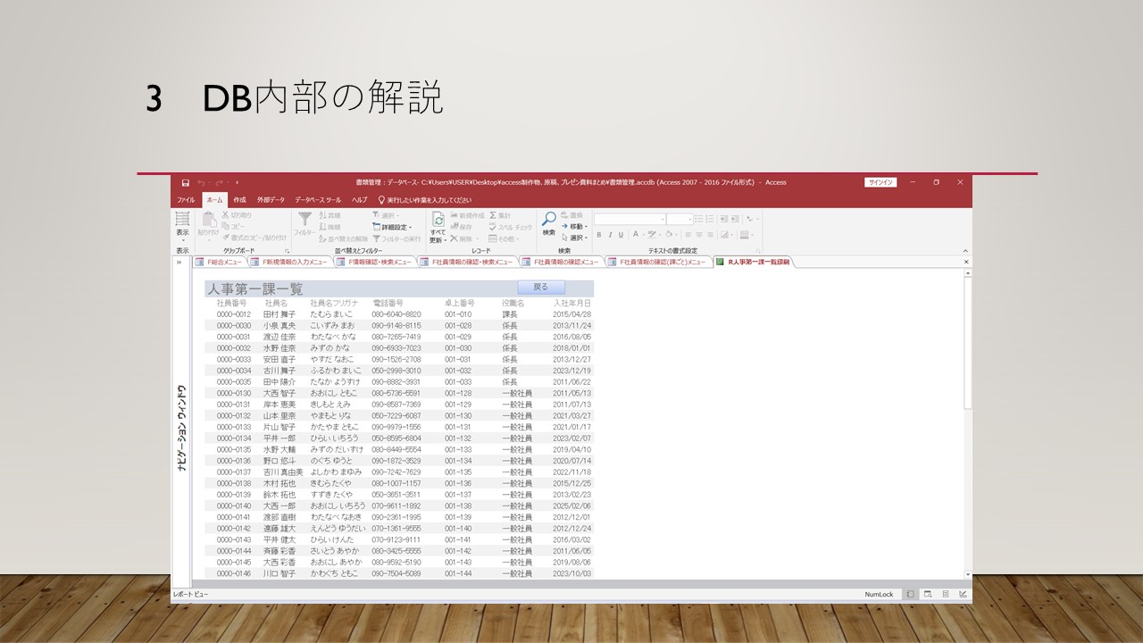Click the Search magnifier icon
Viewport: 1143px width, 643px height.
[x=548, y=220]
